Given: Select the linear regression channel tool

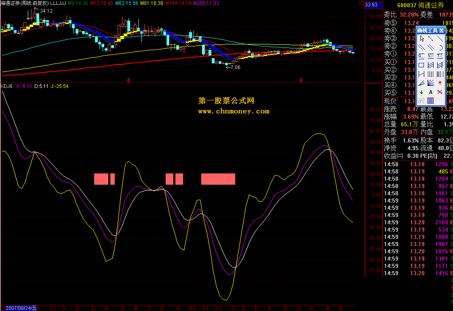Looking at the screenshot, I should (x=431, y=65).
